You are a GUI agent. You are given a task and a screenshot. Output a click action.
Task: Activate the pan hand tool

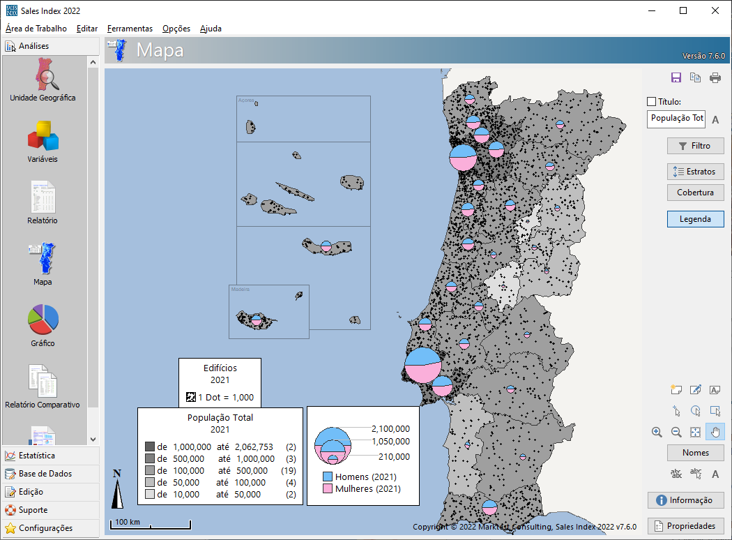tap(715, 432)
